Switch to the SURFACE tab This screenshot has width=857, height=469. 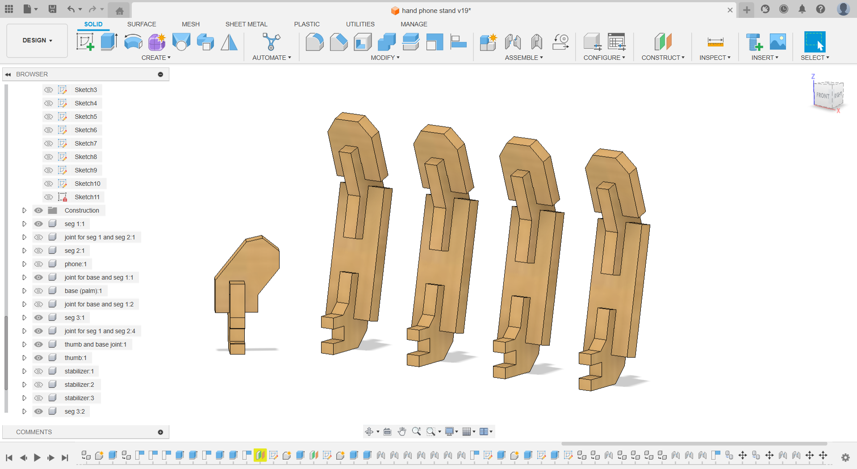click(142, 24)
